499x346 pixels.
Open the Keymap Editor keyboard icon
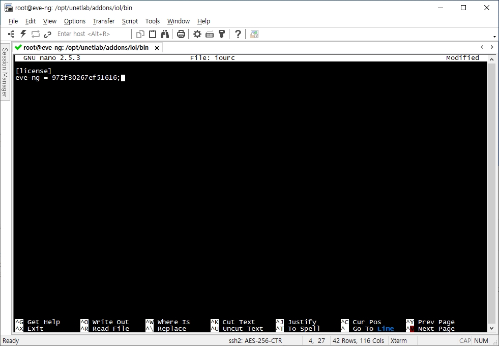[210, 34]
